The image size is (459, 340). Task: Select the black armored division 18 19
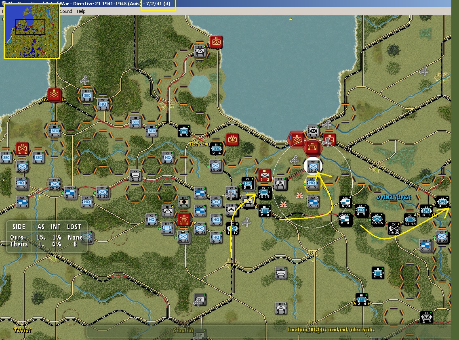264,192
